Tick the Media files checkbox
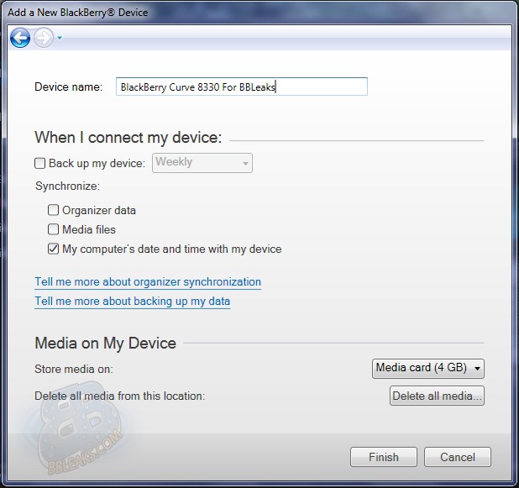This screenshot has height=488, width=519. pyautogui.click(x=53, y=229)
